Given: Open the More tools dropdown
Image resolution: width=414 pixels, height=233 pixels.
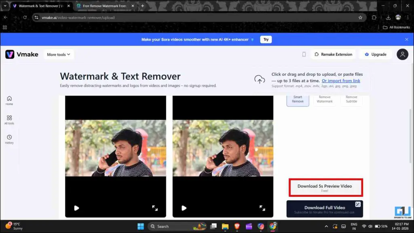Looking at the screenshot, I should [x=58, y=54].
